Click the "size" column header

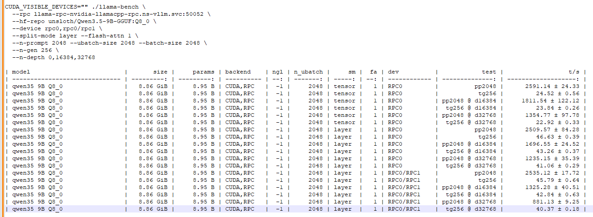[160, 72]
